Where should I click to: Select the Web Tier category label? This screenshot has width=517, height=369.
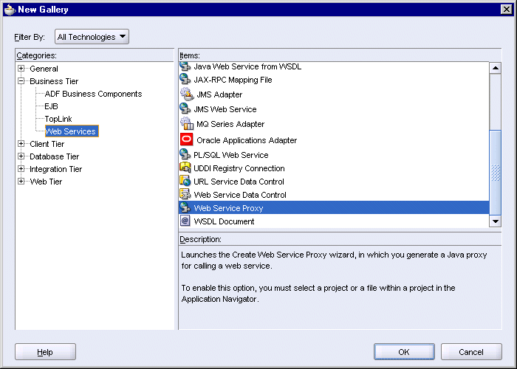tap(46, 182)
